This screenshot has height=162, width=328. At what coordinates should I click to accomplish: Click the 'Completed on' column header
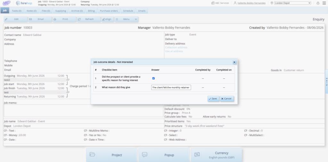[x=224, y=70]
